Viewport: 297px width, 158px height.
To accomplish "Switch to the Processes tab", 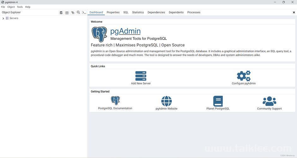I will (x=194, y=12).
